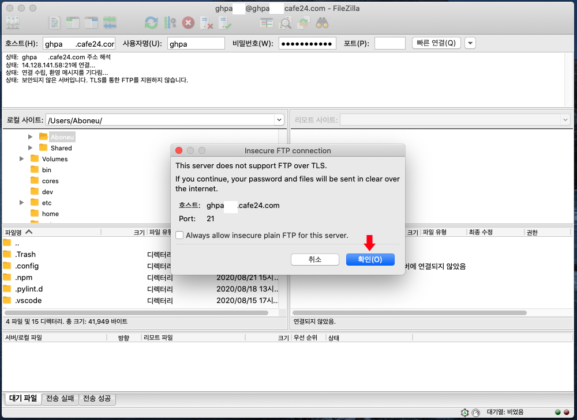Cancel current operation red X icon
This screenshot has height=420, width=577.
(x=188, y=23)
